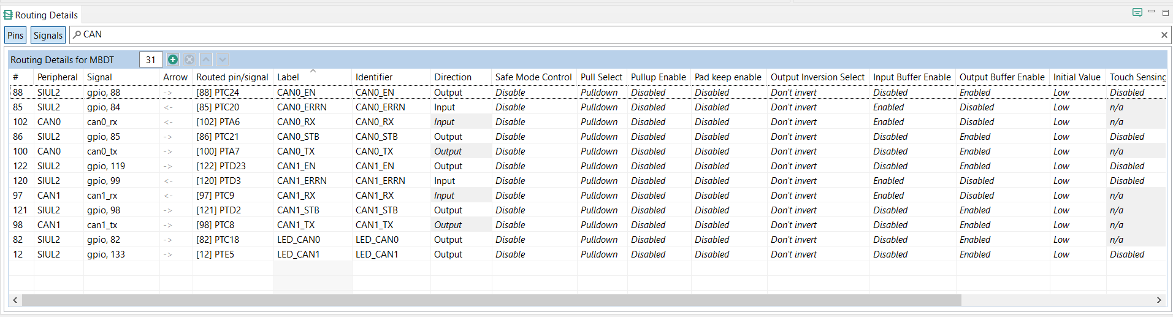Sort by Routed pin/signal column header
This screenshot has width=1173, height=317.
pyautogui.click(x=232, y=77)
